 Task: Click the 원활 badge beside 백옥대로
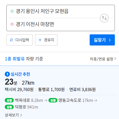pos(9,100)
